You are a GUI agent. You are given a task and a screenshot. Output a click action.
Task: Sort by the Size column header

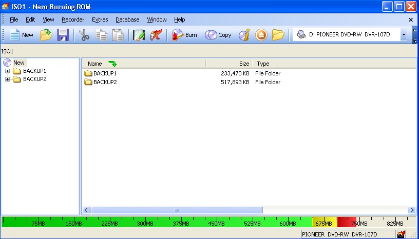coord(229,64)
